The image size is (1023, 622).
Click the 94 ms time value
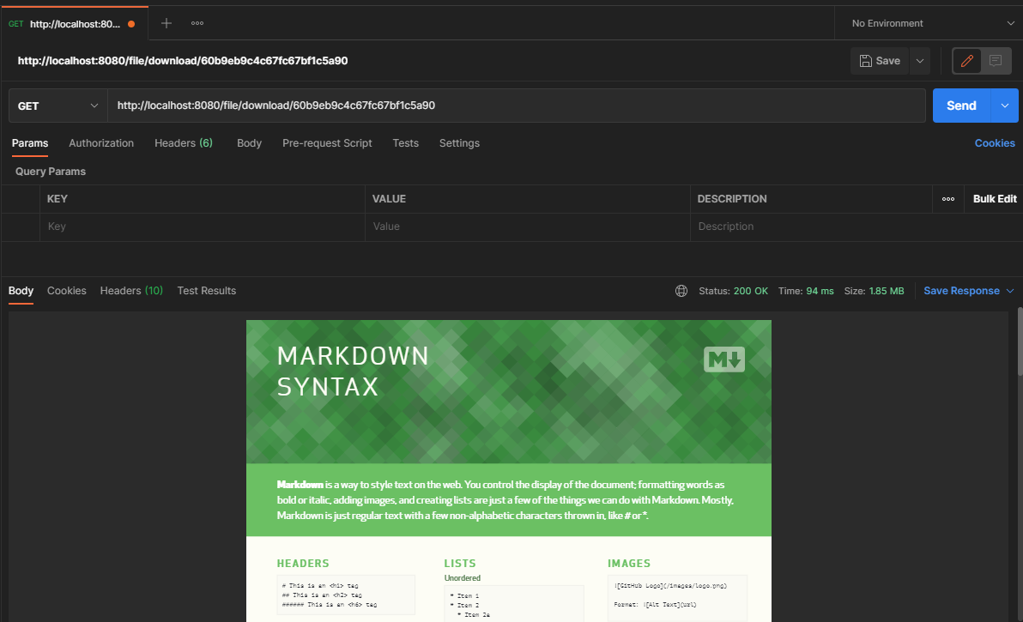click(x=820, y=291)
